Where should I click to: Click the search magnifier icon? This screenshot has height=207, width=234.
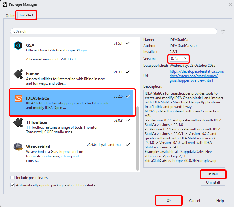pos(13,31)
